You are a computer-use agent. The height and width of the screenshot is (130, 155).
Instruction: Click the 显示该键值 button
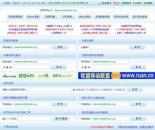pyautogui.click(x=61, y=119)
